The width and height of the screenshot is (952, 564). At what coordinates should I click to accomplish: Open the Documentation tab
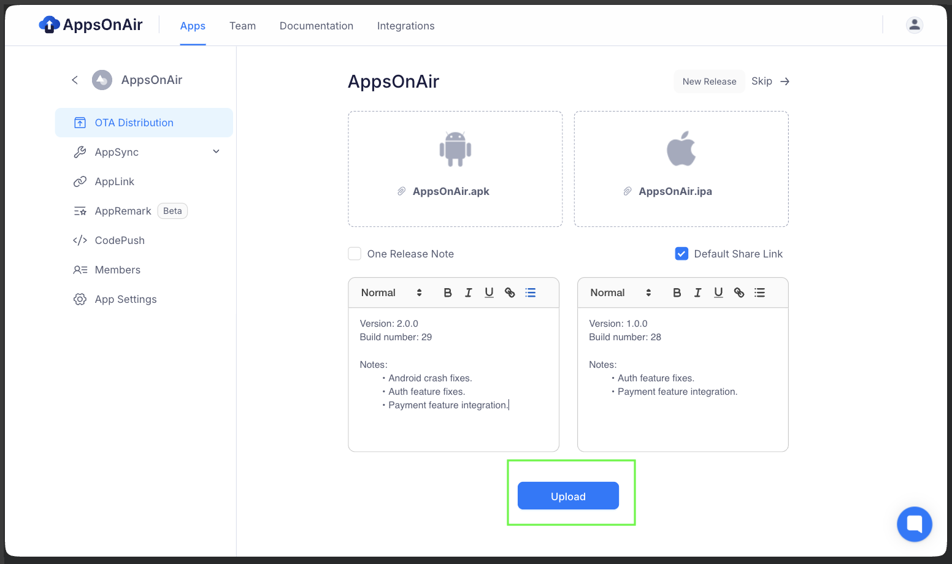(x=317, y=26)
